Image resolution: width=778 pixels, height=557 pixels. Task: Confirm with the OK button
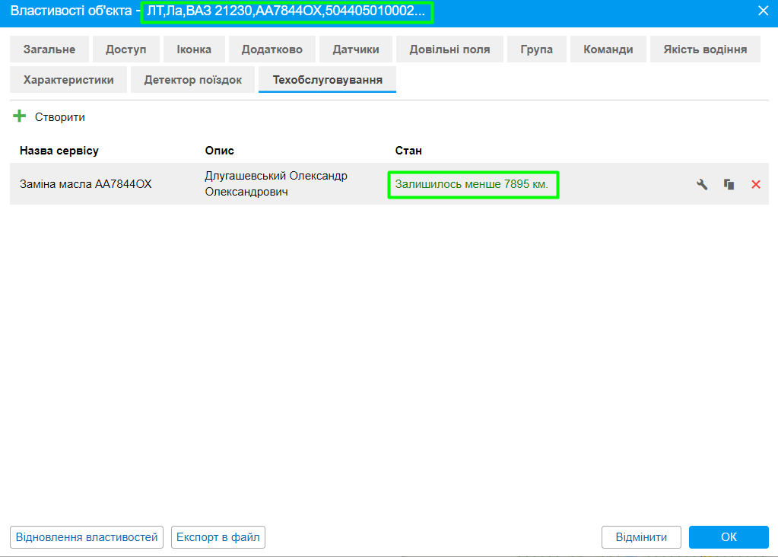(x=728, y=537)
